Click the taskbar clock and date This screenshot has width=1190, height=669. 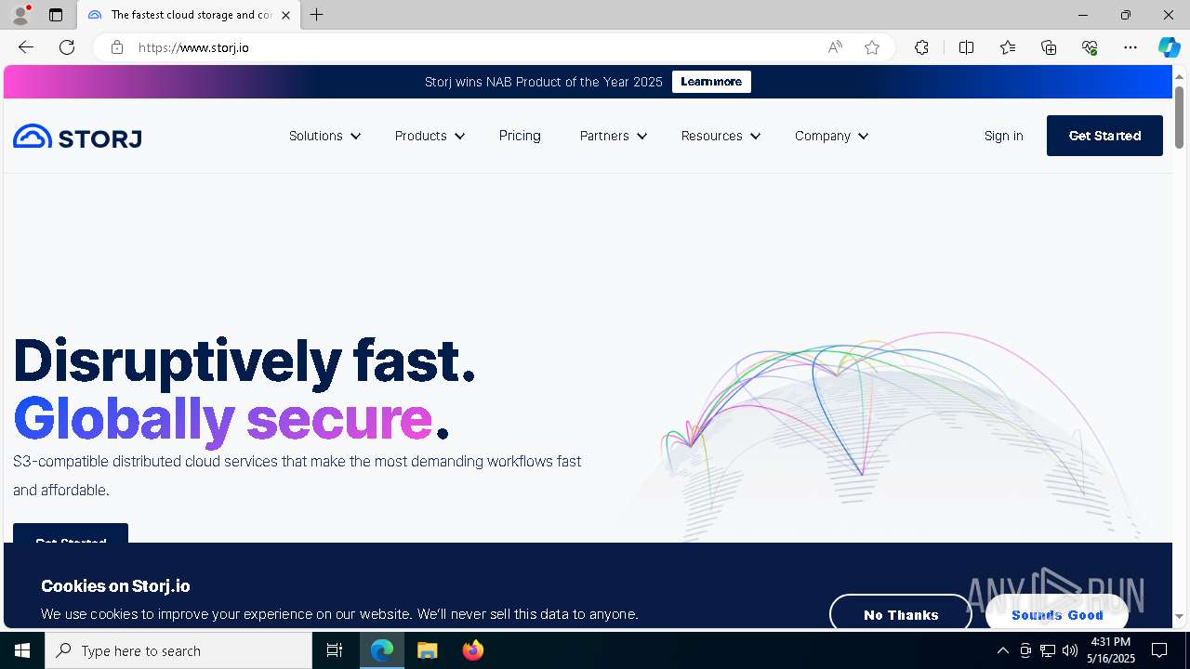point(1111,650)
